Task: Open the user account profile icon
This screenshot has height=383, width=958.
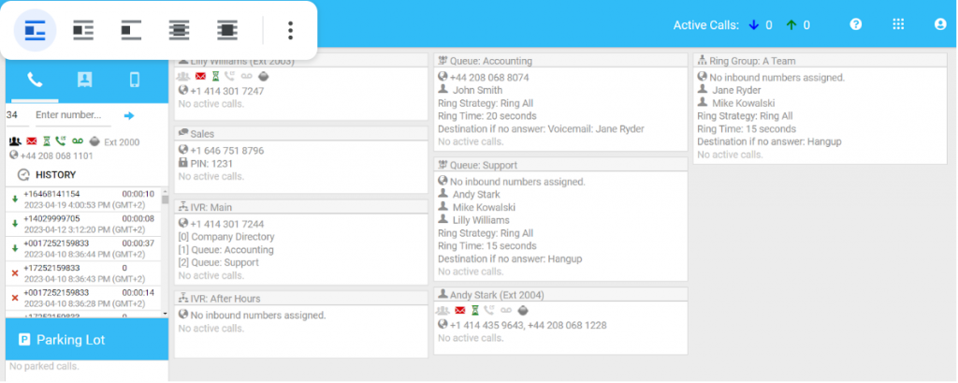Action: click(940, 25)
